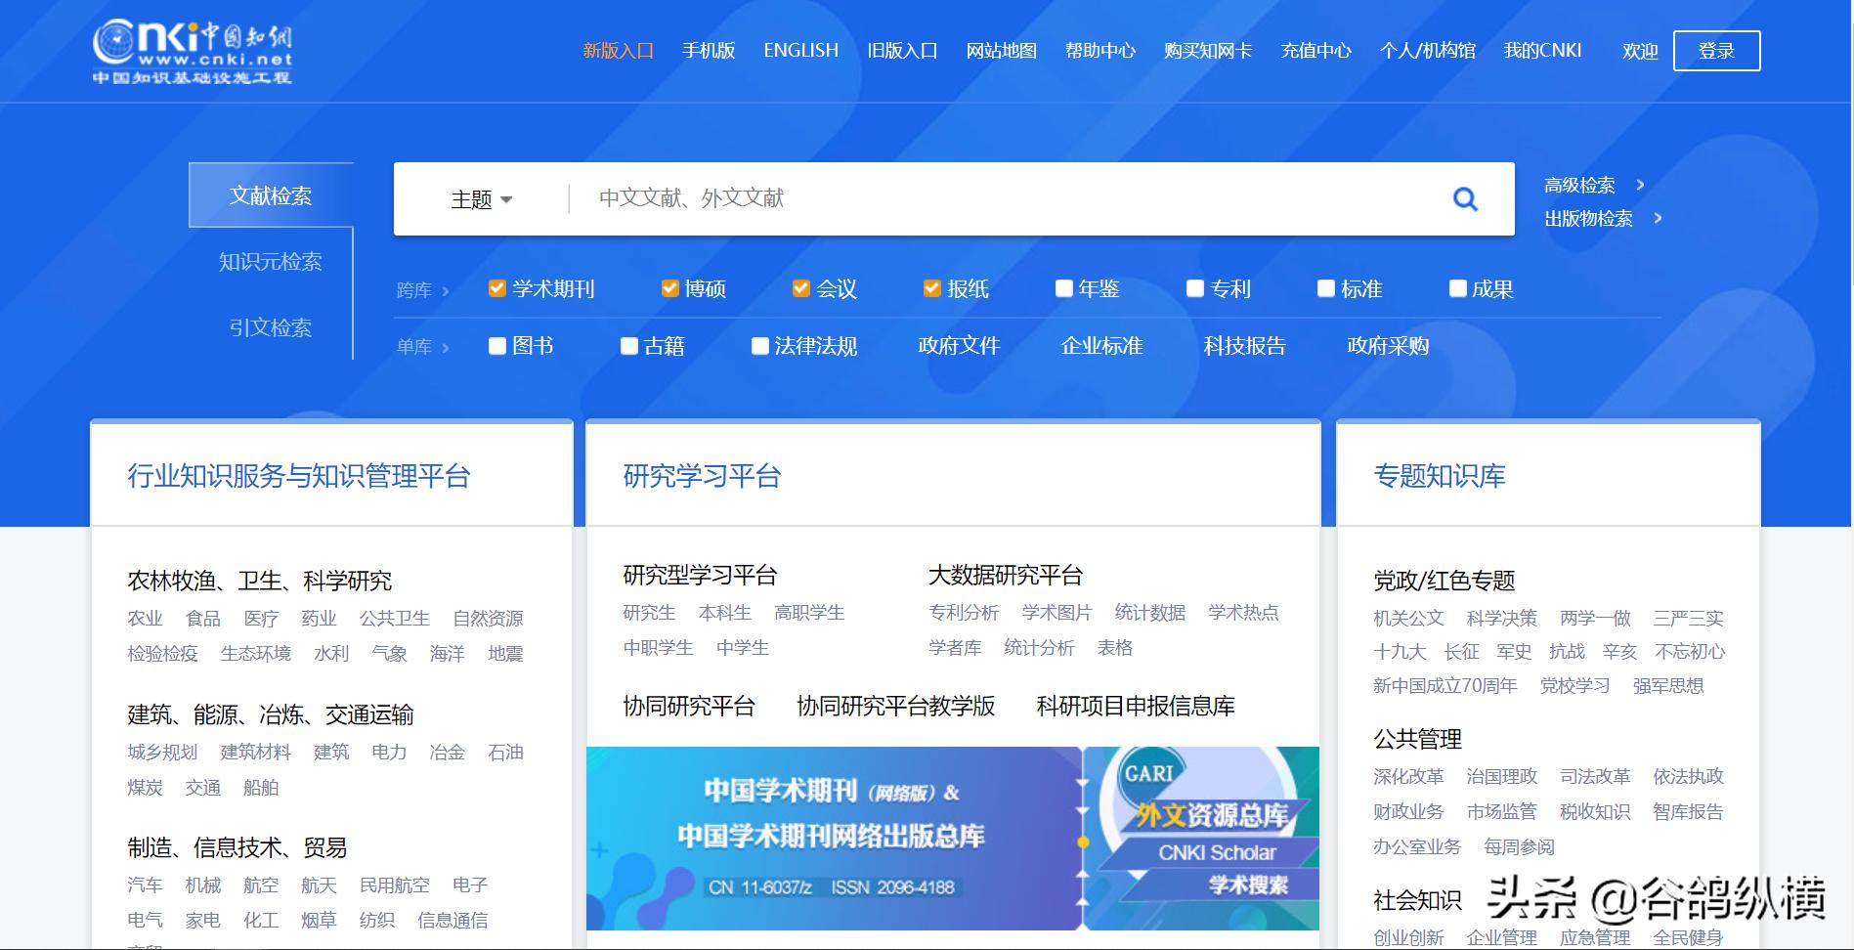This screenshot has height=950, width=1854.
Task: Open the 协同研究平台 link
Action: point(688,706)
